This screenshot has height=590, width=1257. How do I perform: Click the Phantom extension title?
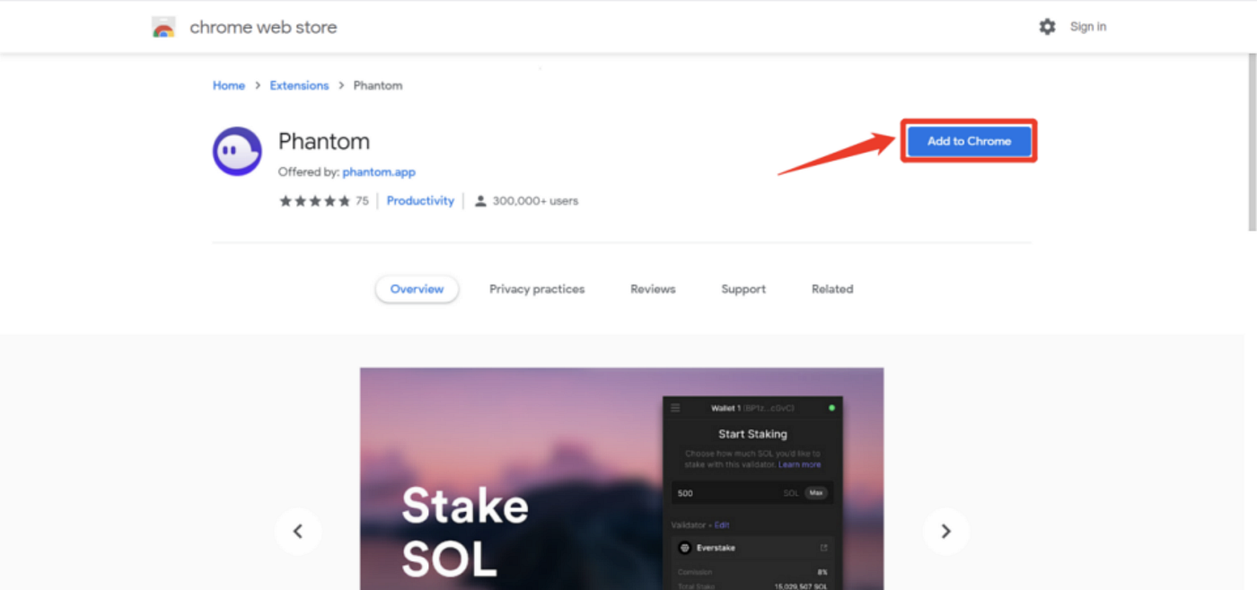pyautogui.click(x=324, y=141)
